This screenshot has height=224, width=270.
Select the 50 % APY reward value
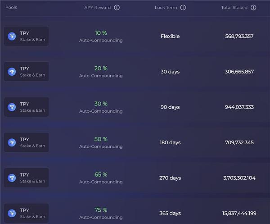point(101,139)
